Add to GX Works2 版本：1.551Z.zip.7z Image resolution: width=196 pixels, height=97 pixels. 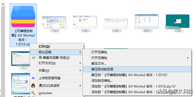(x=137, y=86)
